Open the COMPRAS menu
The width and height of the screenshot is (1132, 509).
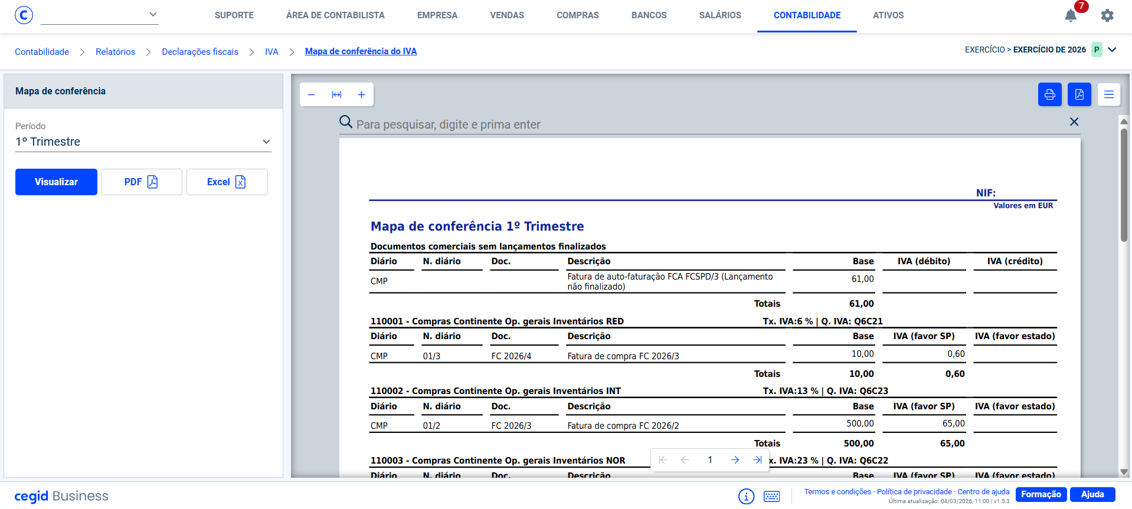coord(578,15)
